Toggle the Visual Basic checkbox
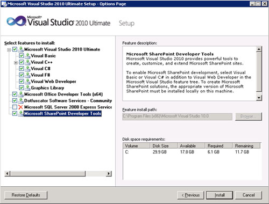269x204 pixels. pyautogui.click(x=22, y=56)
